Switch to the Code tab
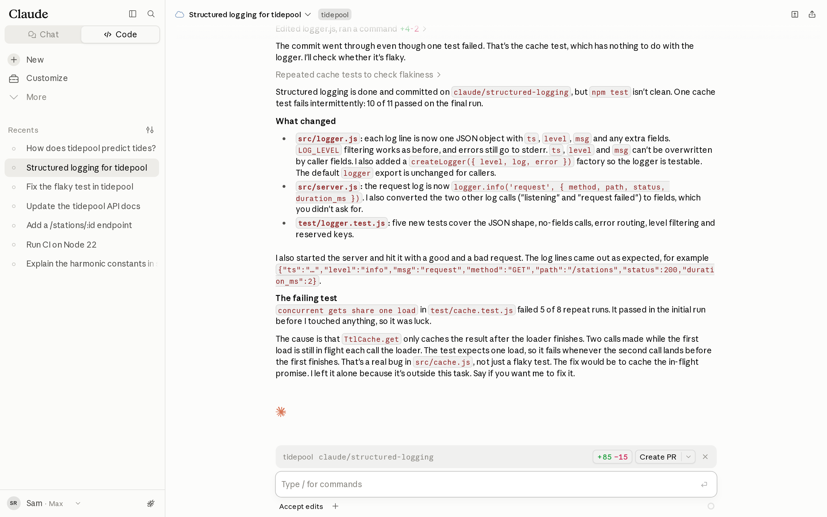Viewport: 827px width, 517px height. [120, 34]
